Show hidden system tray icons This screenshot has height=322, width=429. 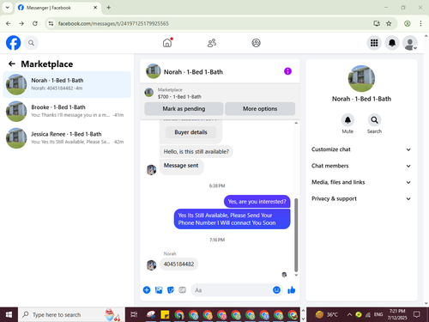[x=349, y=314]
